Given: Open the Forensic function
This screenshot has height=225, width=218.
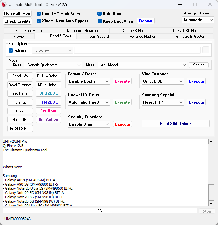Looking at the screenshot, I should coord(20,102).
